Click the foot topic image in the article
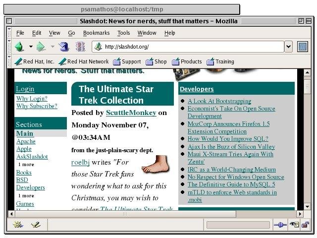Image resolution: width=317 pixels, height=238 pixels. click(x=156, y=164)
